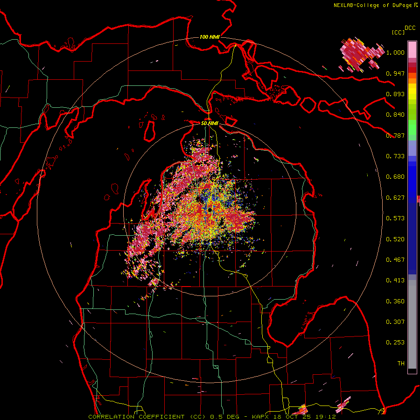Click the gray segment of the color bar
This screenshot has width=420, height=420.
point(412,324)
